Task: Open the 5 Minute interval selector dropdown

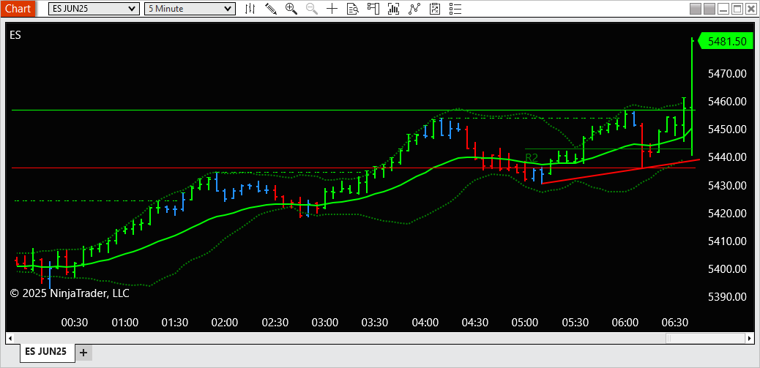Action: [190, 9]
